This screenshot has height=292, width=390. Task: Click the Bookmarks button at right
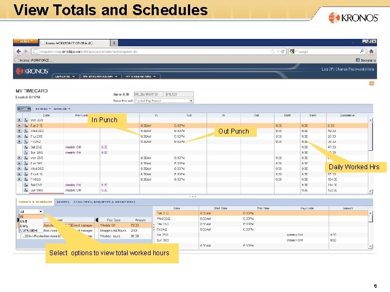tap(366, 60)
